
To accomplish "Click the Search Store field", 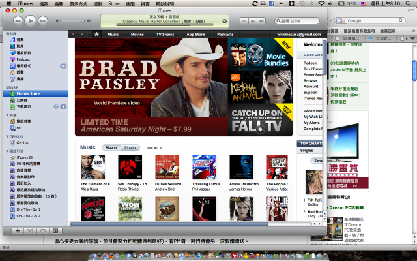I will tap(297, 21).
